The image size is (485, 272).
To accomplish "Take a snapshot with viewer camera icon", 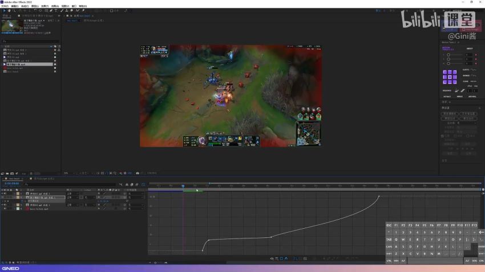I will [138, 173].
